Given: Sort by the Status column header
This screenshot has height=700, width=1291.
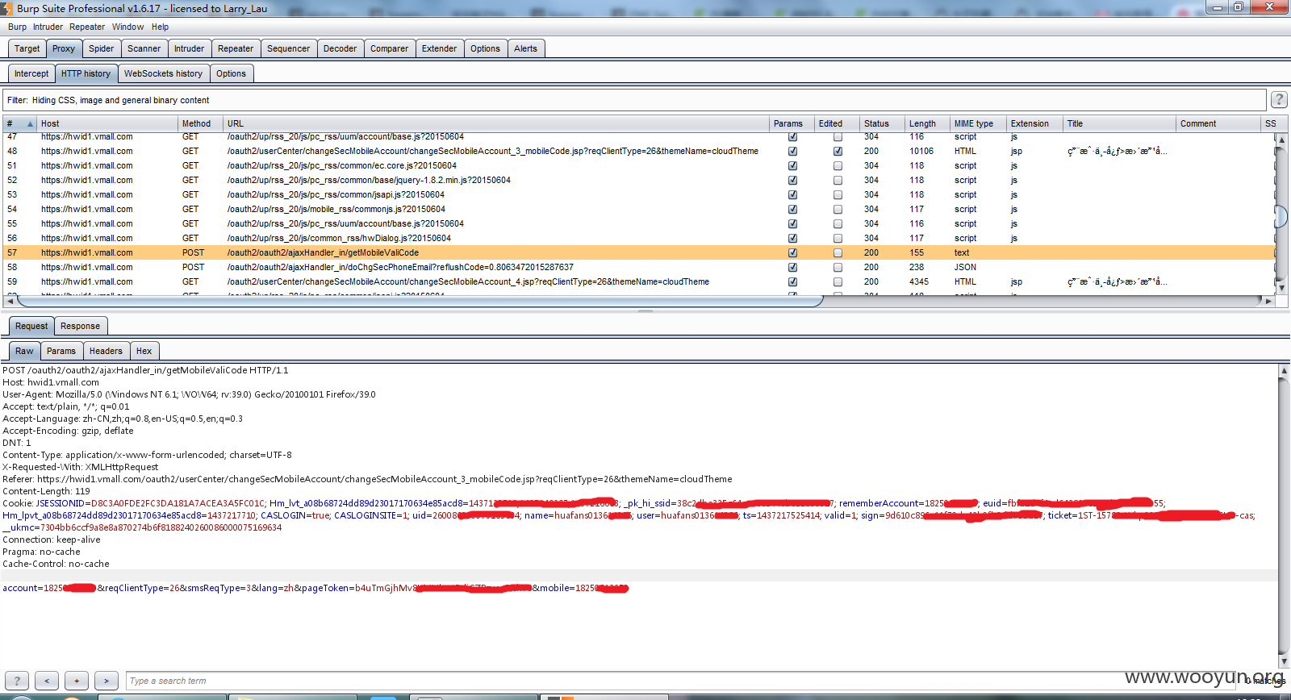Looking at the screenshot, I should (882, 123).
